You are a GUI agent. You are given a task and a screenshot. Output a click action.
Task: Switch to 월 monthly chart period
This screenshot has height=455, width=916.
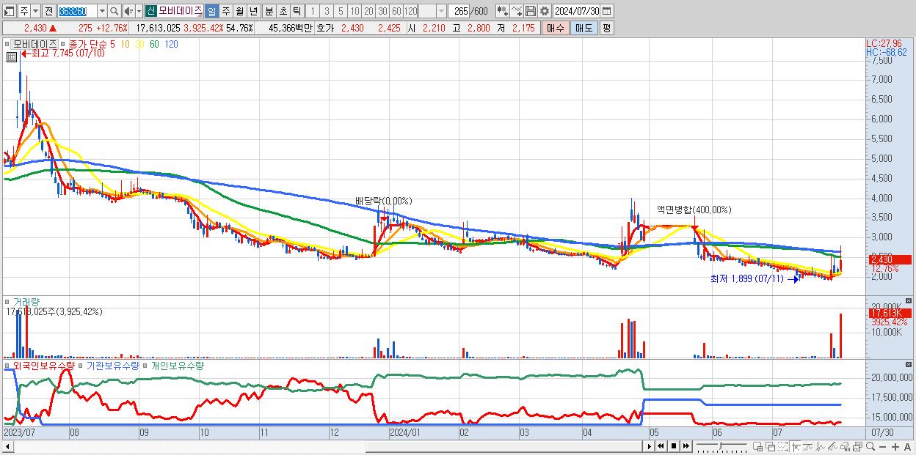(239, 11)
